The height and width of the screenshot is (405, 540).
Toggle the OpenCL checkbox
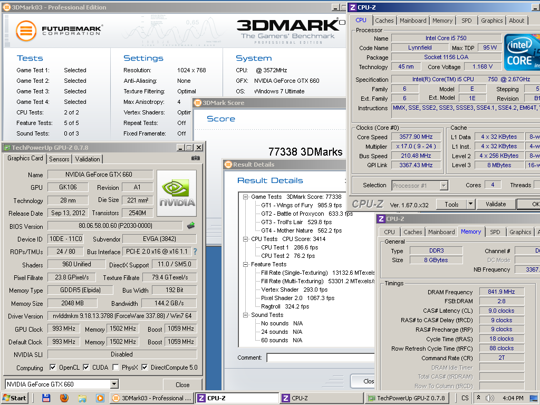click(x=53, y=367)
